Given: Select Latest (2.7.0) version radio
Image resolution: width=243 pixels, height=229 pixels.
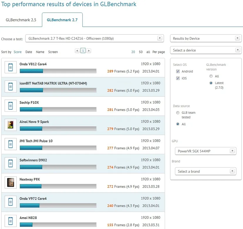Looking at the screenshot, I should click(x=211, y=83).
